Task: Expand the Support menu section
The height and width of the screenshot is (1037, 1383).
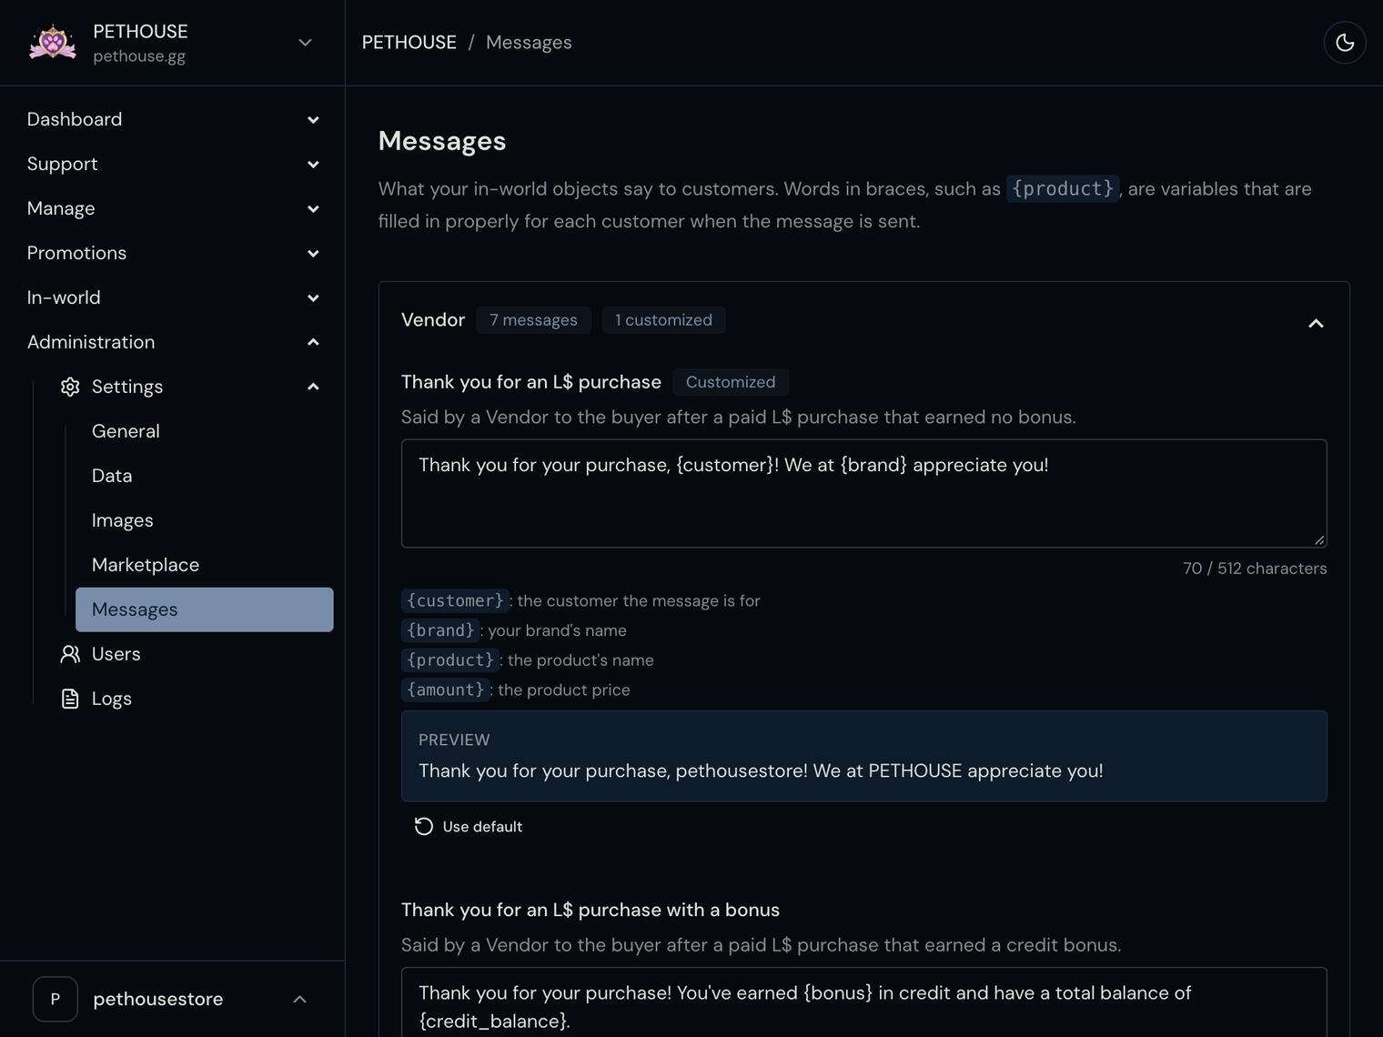Action: (x=313, y=165)
